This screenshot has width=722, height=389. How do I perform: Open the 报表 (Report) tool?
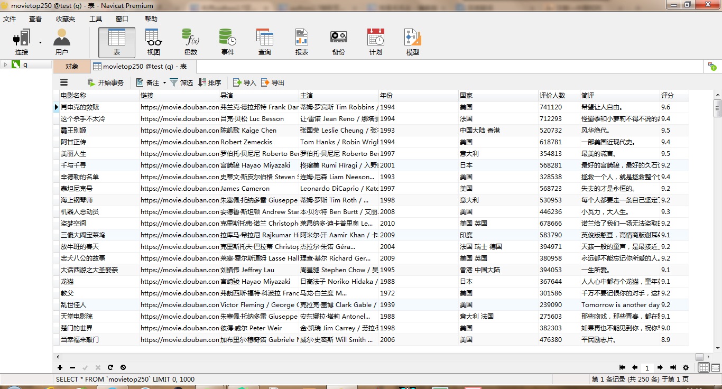pos(302,42)
